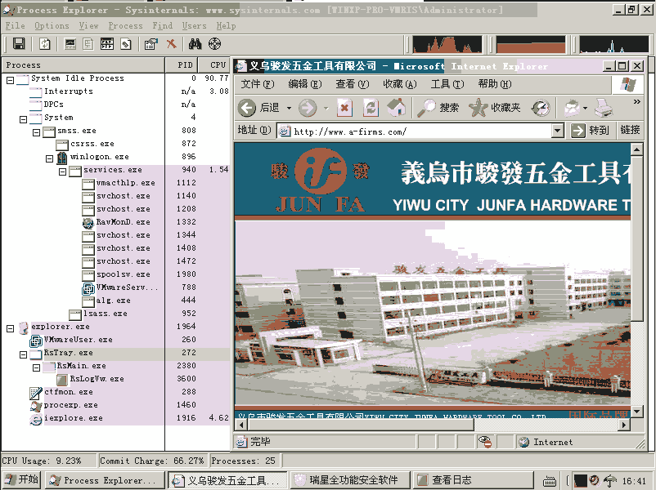Click the Kill Process red X icon

click(x=172, y=44)
